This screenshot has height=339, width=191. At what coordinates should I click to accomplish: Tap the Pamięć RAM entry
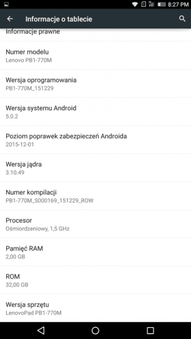(95, 252)
